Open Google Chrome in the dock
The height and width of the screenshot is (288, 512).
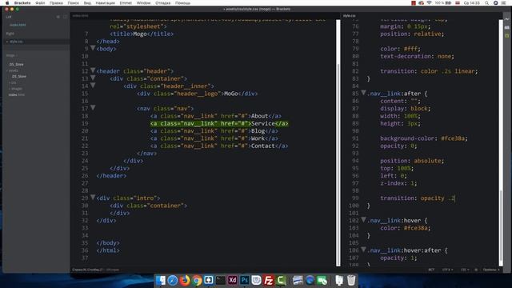point(197,280)
